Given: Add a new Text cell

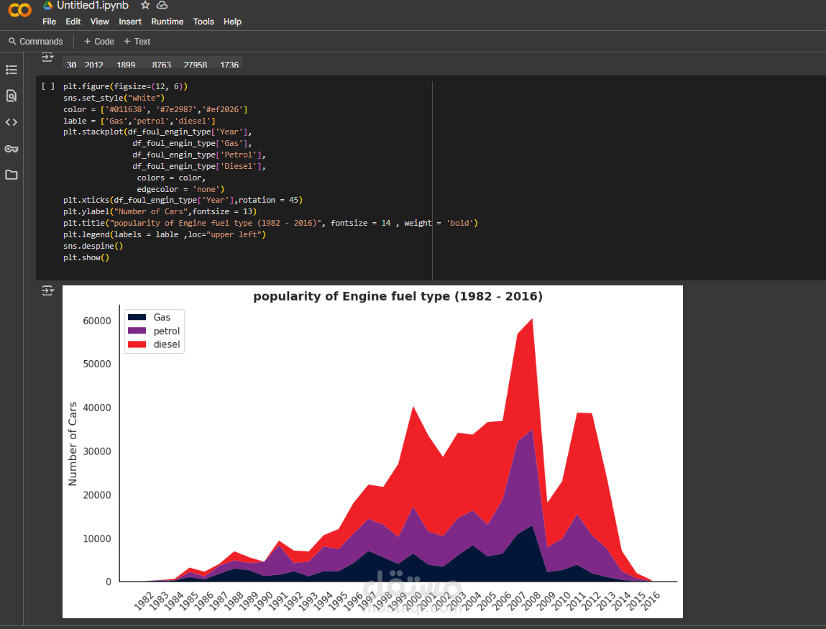Looking at the screenshot, I should coord(137,42).
